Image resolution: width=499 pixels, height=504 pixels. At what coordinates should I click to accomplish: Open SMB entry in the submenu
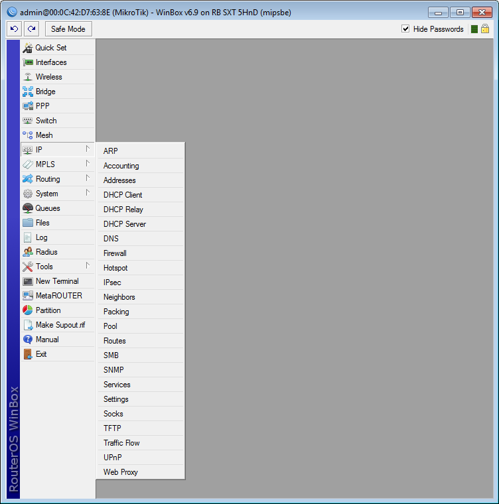[x=141, y=355]
